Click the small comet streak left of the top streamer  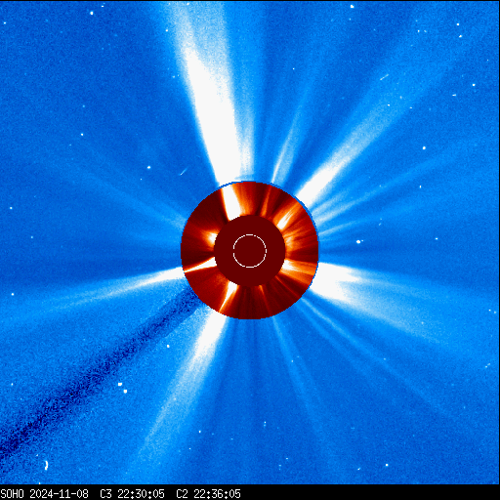coord(184,171)
